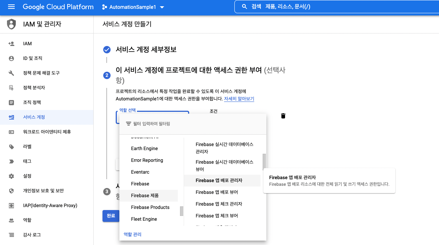
Task: Choose 'Firebase 앱 체크 뷰어' role
Action: (x=222, y=216)
